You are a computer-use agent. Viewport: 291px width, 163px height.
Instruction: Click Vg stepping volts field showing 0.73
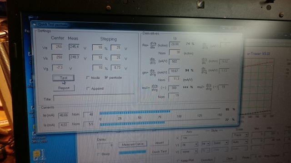click(116, 67)
